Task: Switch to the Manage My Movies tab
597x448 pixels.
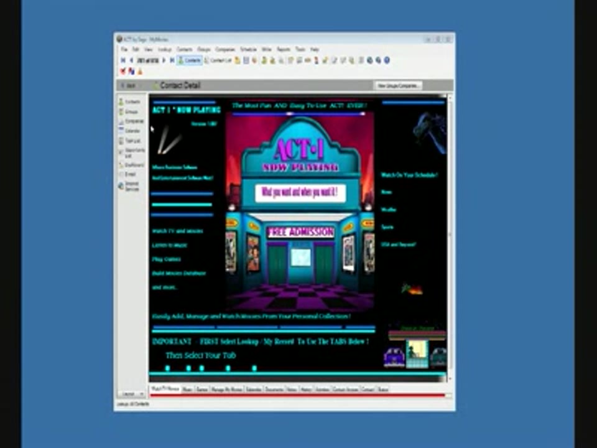Action: 226,390
